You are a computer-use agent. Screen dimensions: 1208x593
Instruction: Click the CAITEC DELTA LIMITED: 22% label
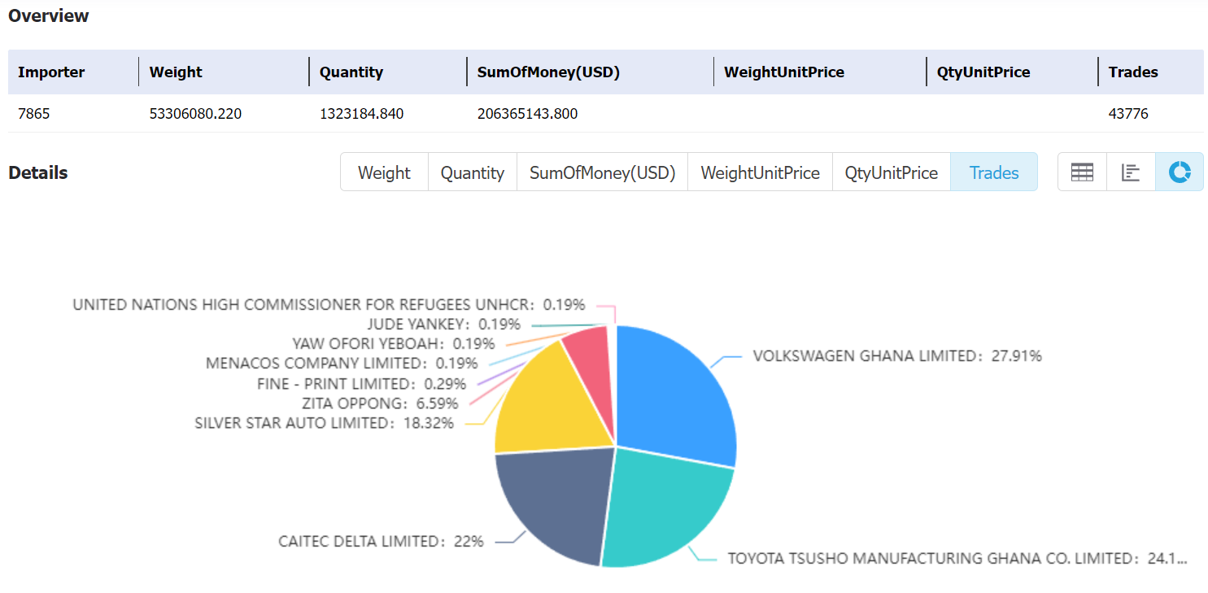(381, 541)
